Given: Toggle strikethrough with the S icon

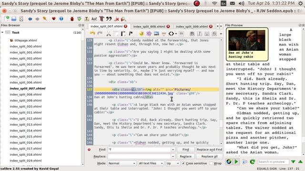Looking at the screenshot, I should (x=214, y=34).
